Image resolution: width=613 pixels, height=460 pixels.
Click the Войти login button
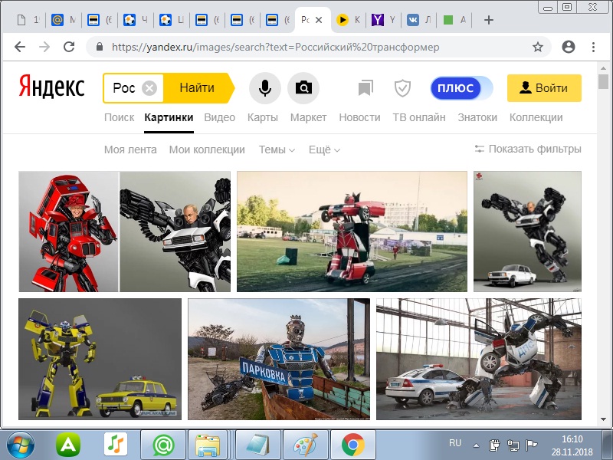pos(544,88)
